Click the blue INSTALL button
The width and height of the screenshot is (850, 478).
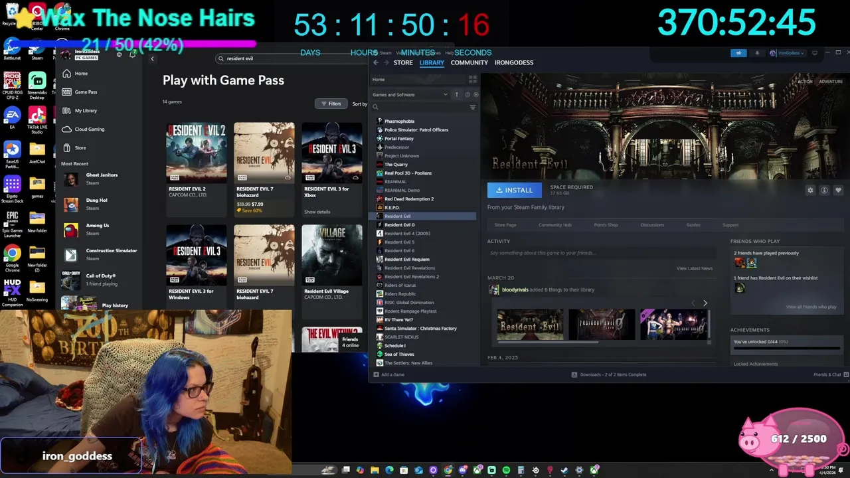pyautogui.click(x=515, y=190)
